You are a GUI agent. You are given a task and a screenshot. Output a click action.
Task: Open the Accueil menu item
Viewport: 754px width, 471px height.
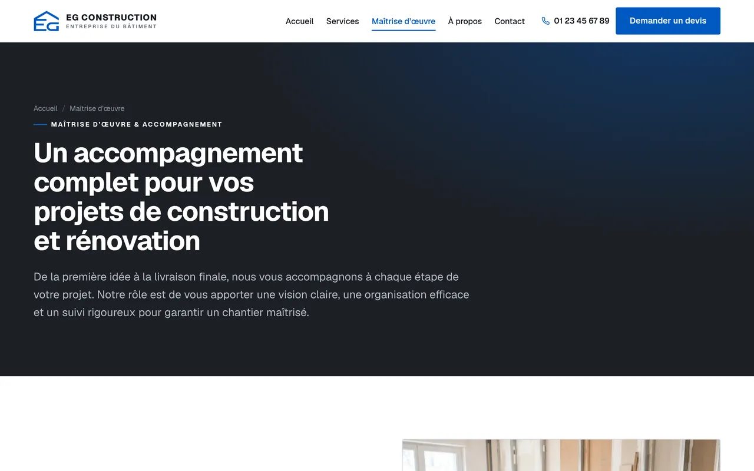pyautogui.click(x=299, y=21)
